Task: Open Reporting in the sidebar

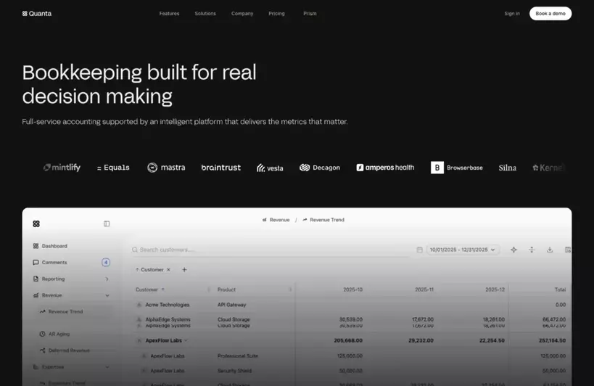Action: tap(49, 279)
